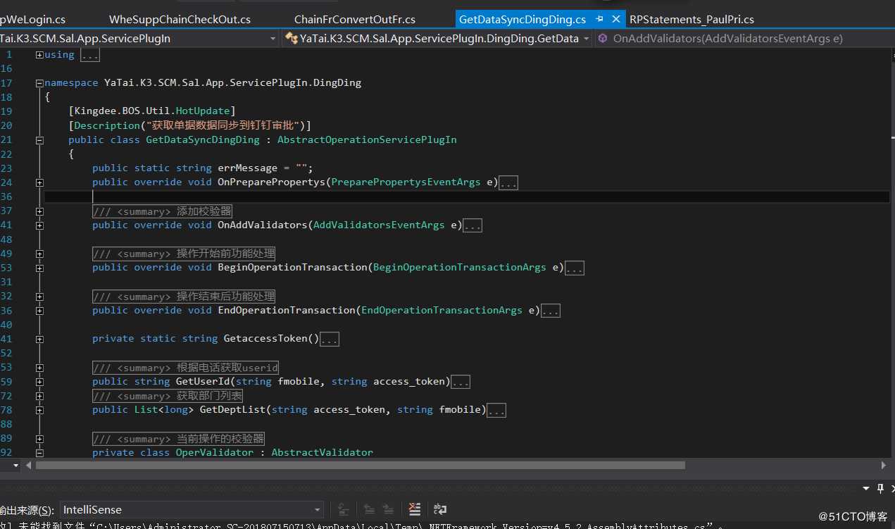Click ellipsis box after GetDeptList signature

click(496, 410)
